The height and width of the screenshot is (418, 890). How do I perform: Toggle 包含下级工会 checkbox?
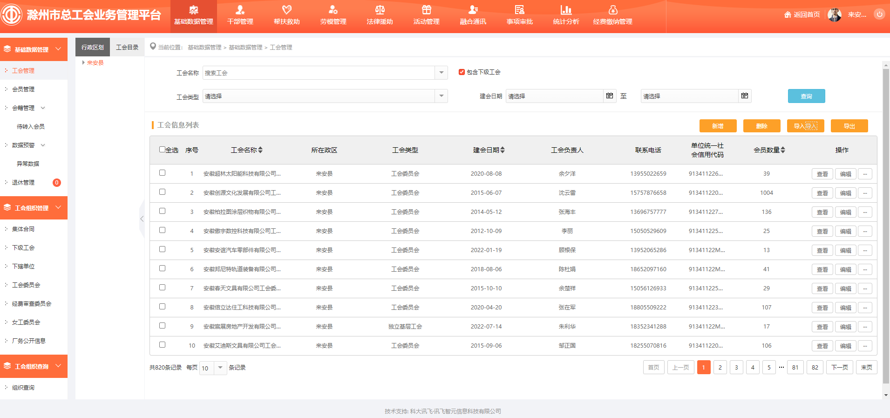(462, 72)
